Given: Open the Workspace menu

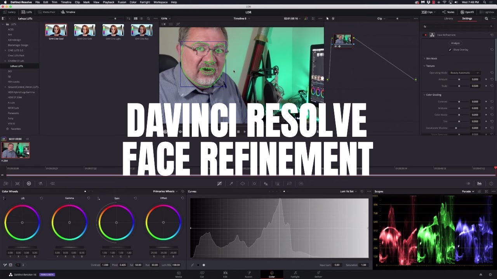Looking at the screenshot, I should [160, 2].
